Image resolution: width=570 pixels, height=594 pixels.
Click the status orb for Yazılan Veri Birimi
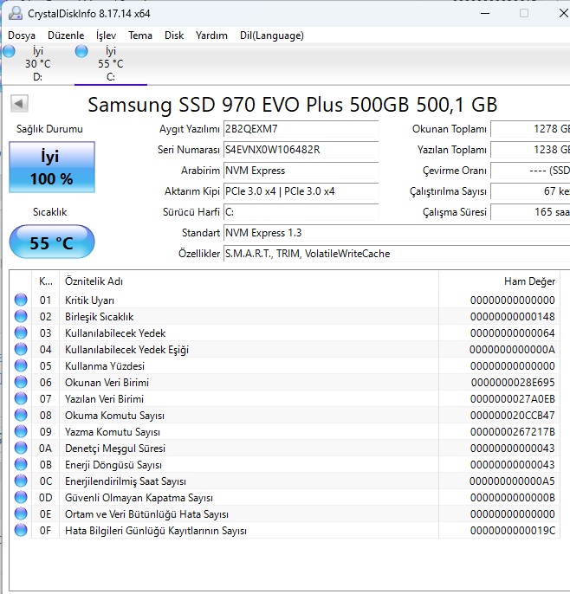coord(21,398)
